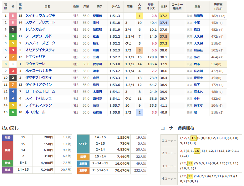
Task: Click pink frame 8 cell for メイショウムラクモ
Action: point(13,16)
